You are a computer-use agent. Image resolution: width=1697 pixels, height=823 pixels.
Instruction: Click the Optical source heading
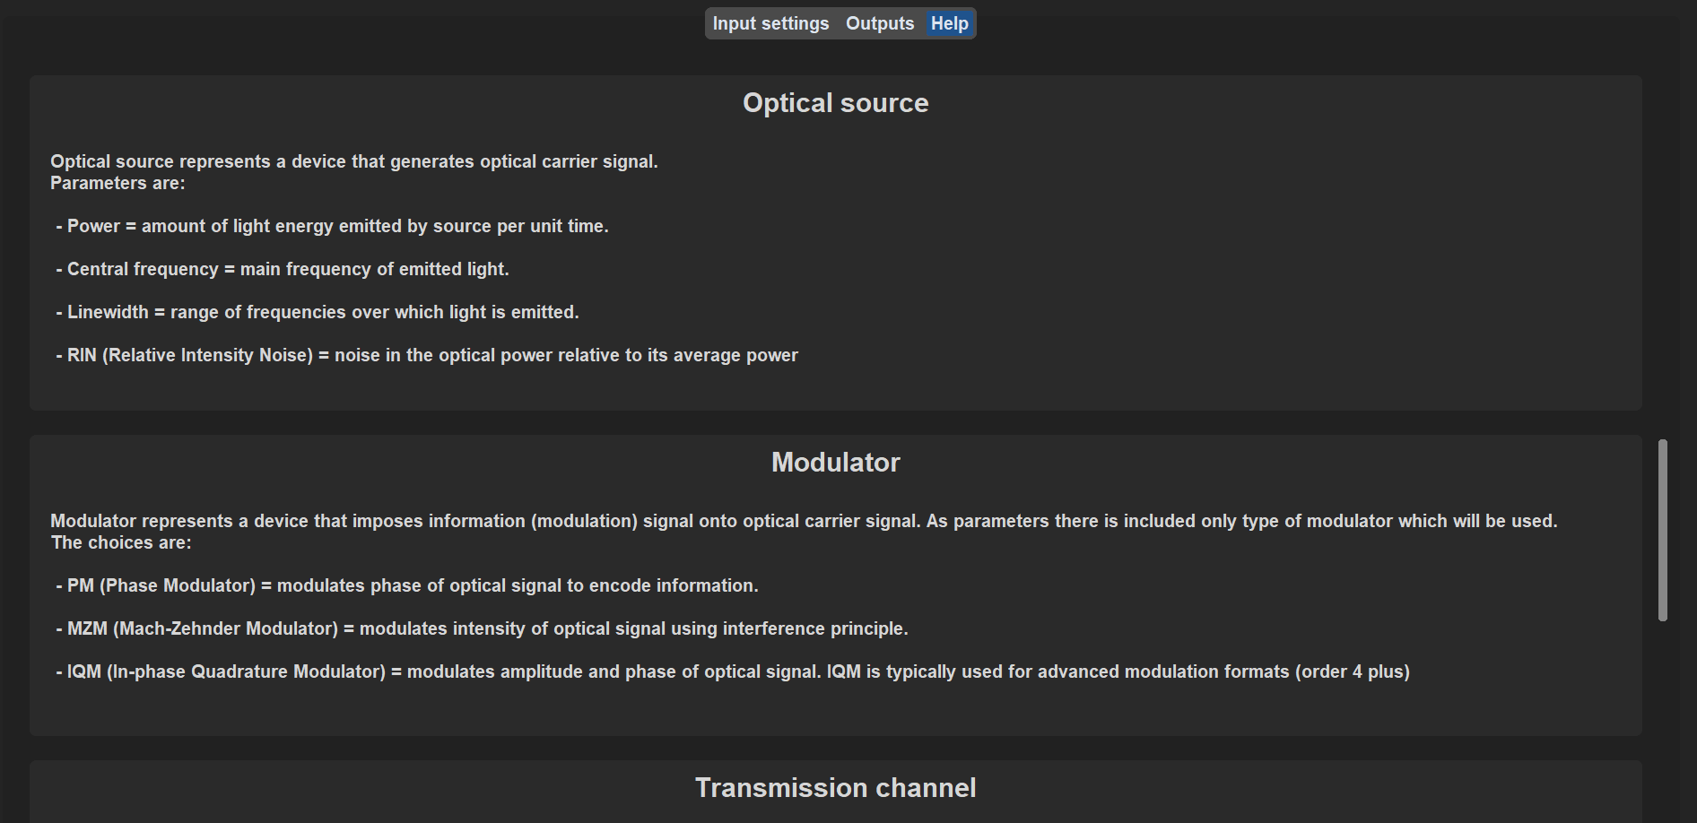click(835, 103)
